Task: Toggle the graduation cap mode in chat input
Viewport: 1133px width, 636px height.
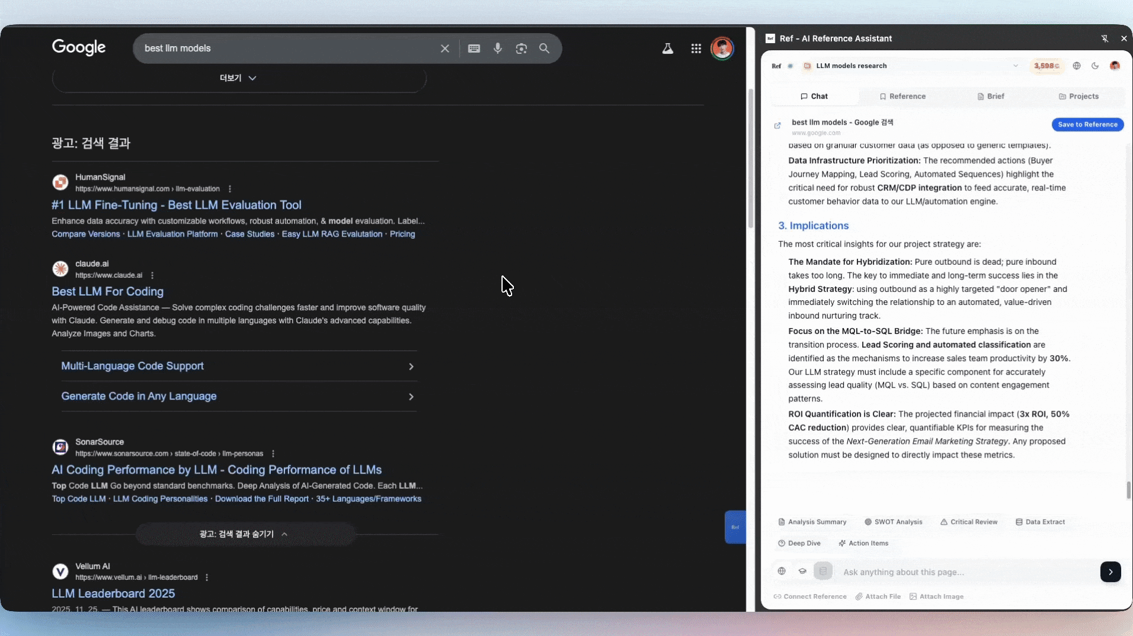Action: pos(802,571)
